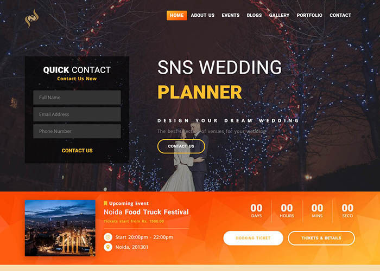Click the Booking Ticket button
Viewport: 380px width, 271px height.
tap(254, 238)
